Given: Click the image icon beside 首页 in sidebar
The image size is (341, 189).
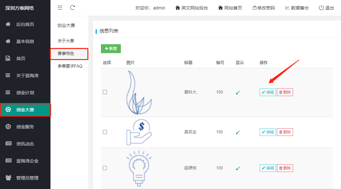Looking at the screenshot, I should point(8,58).
